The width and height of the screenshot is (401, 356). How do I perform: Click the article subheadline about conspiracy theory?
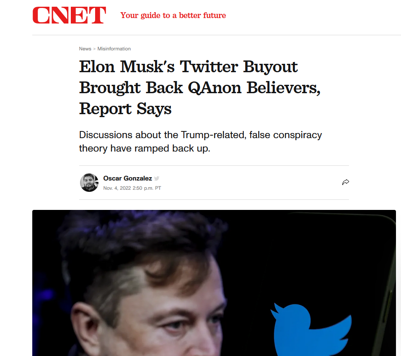click(200, 142)
